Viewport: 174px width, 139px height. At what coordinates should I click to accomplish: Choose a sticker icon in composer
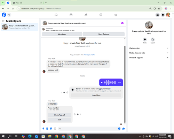51,129
